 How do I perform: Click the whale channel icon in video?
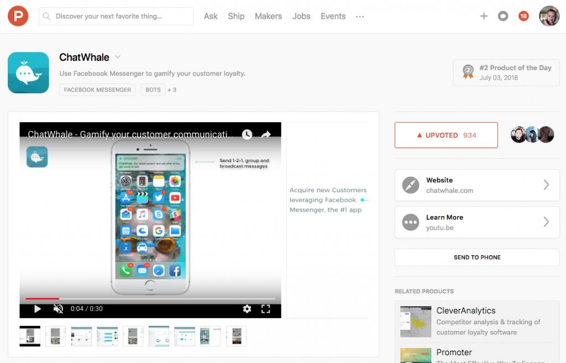pos(37,157)
